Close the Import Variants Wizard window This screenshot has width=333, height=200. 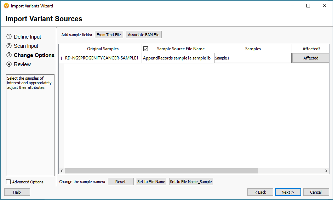pyautogui.click(x=324, y=6)
